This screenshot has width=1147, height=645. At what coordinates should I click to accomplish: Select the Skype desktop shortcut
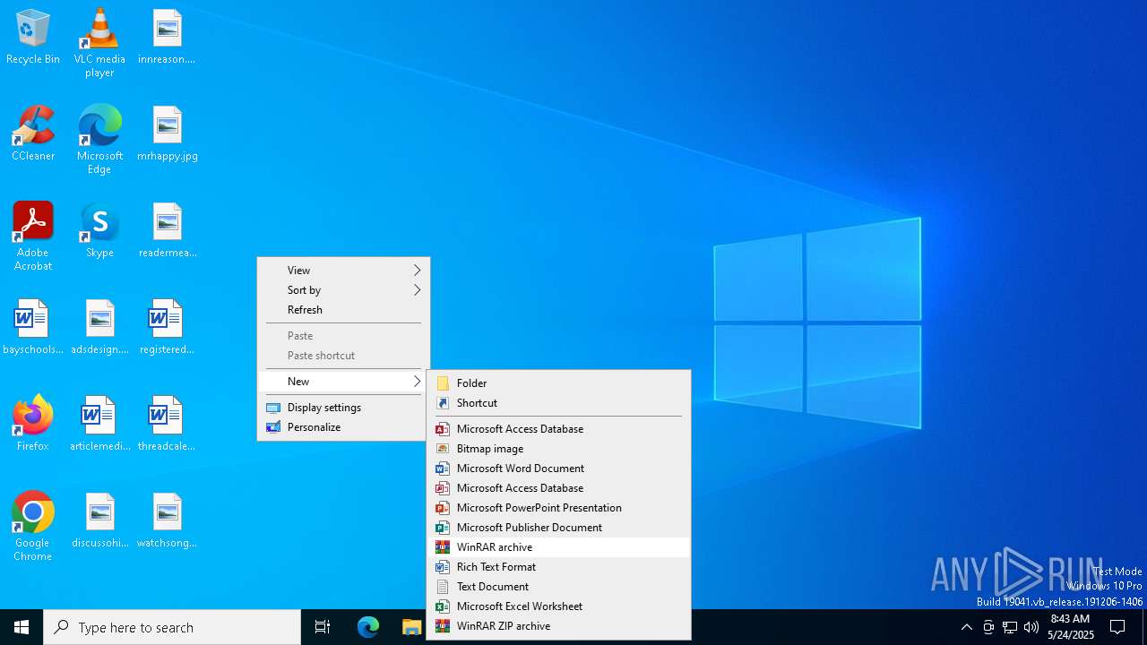tap(99, 229)
